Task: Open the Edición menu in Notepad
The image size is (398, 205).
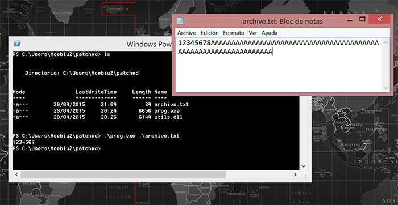Action: (x=209, y=33)
